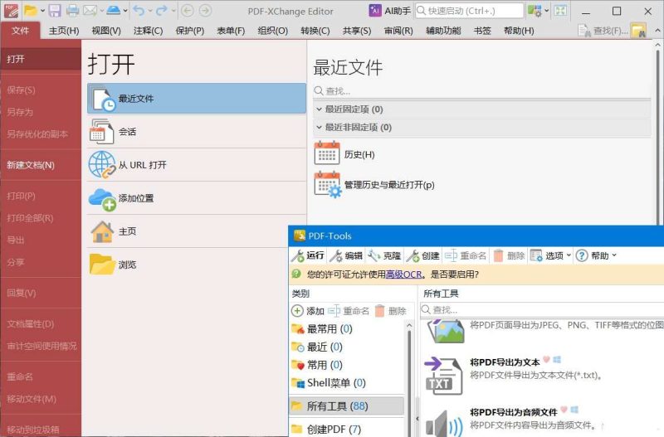Select 从 URL 打开 option
Screen dimensions: 664x437
(x=197, y=164)
